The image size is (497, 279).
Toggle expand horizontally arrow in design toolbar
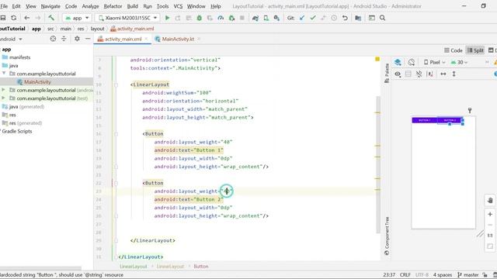point(443,74)
